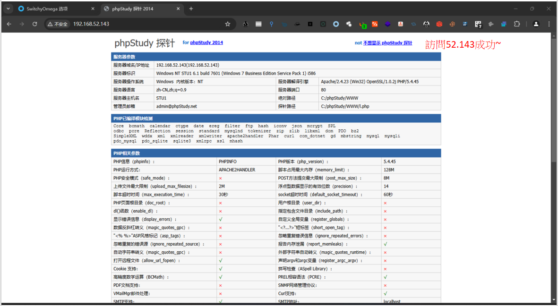Click the white dots extension icon

click(349, 24)
